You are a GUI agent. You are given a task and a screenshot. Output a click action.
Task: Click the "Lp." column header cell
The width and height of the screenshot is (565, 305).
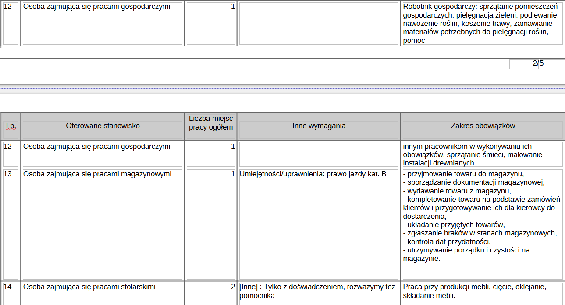pos(11,126)
